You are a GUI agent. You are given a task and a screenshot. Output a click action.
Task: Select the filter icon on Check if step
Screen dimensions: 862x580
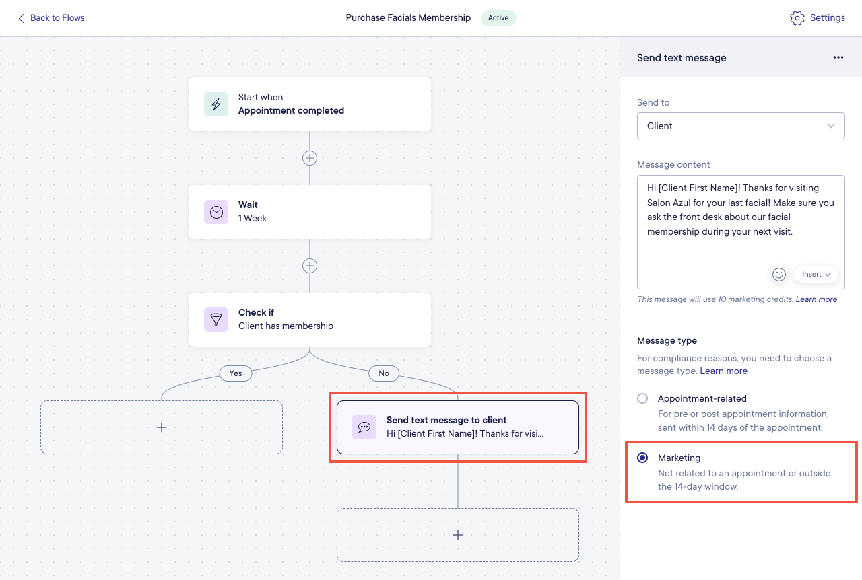(x=216, y=320)
